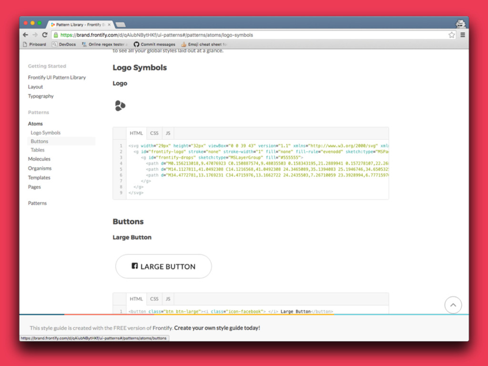Click the 'Getting Started' sidebar heading

tap(47, 66)
